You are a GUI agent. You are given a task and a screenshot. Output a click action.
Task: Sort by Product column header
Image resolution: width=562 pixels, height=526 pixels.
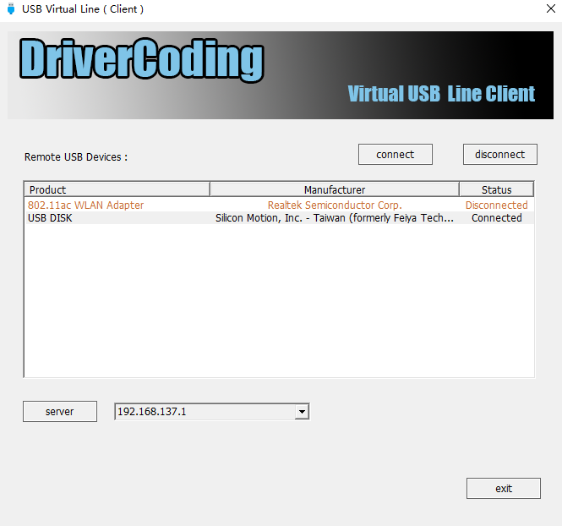pyautogui.click(x=117, y=189)
